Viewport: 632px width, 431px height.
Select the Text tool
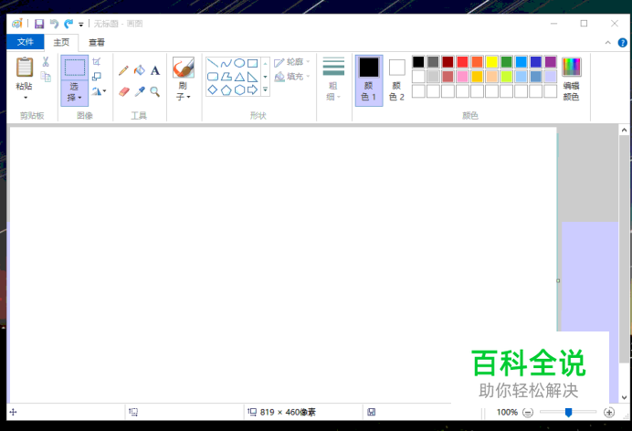155,71
